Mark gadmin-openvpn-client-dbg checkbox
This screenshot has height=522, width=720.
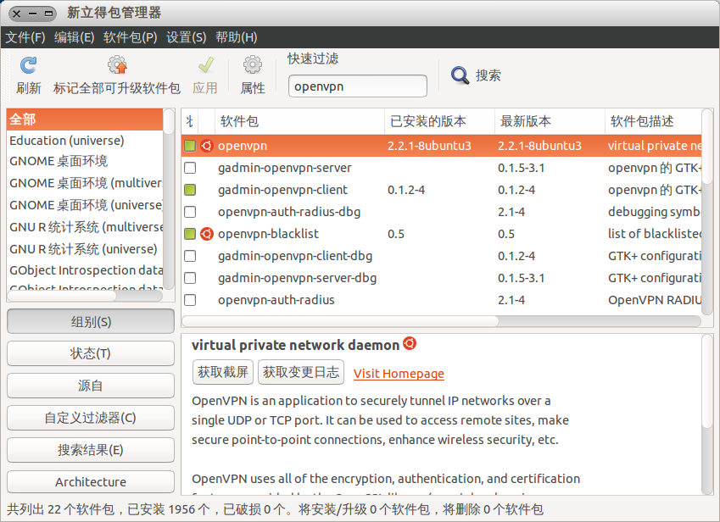(x=190, y=256)
